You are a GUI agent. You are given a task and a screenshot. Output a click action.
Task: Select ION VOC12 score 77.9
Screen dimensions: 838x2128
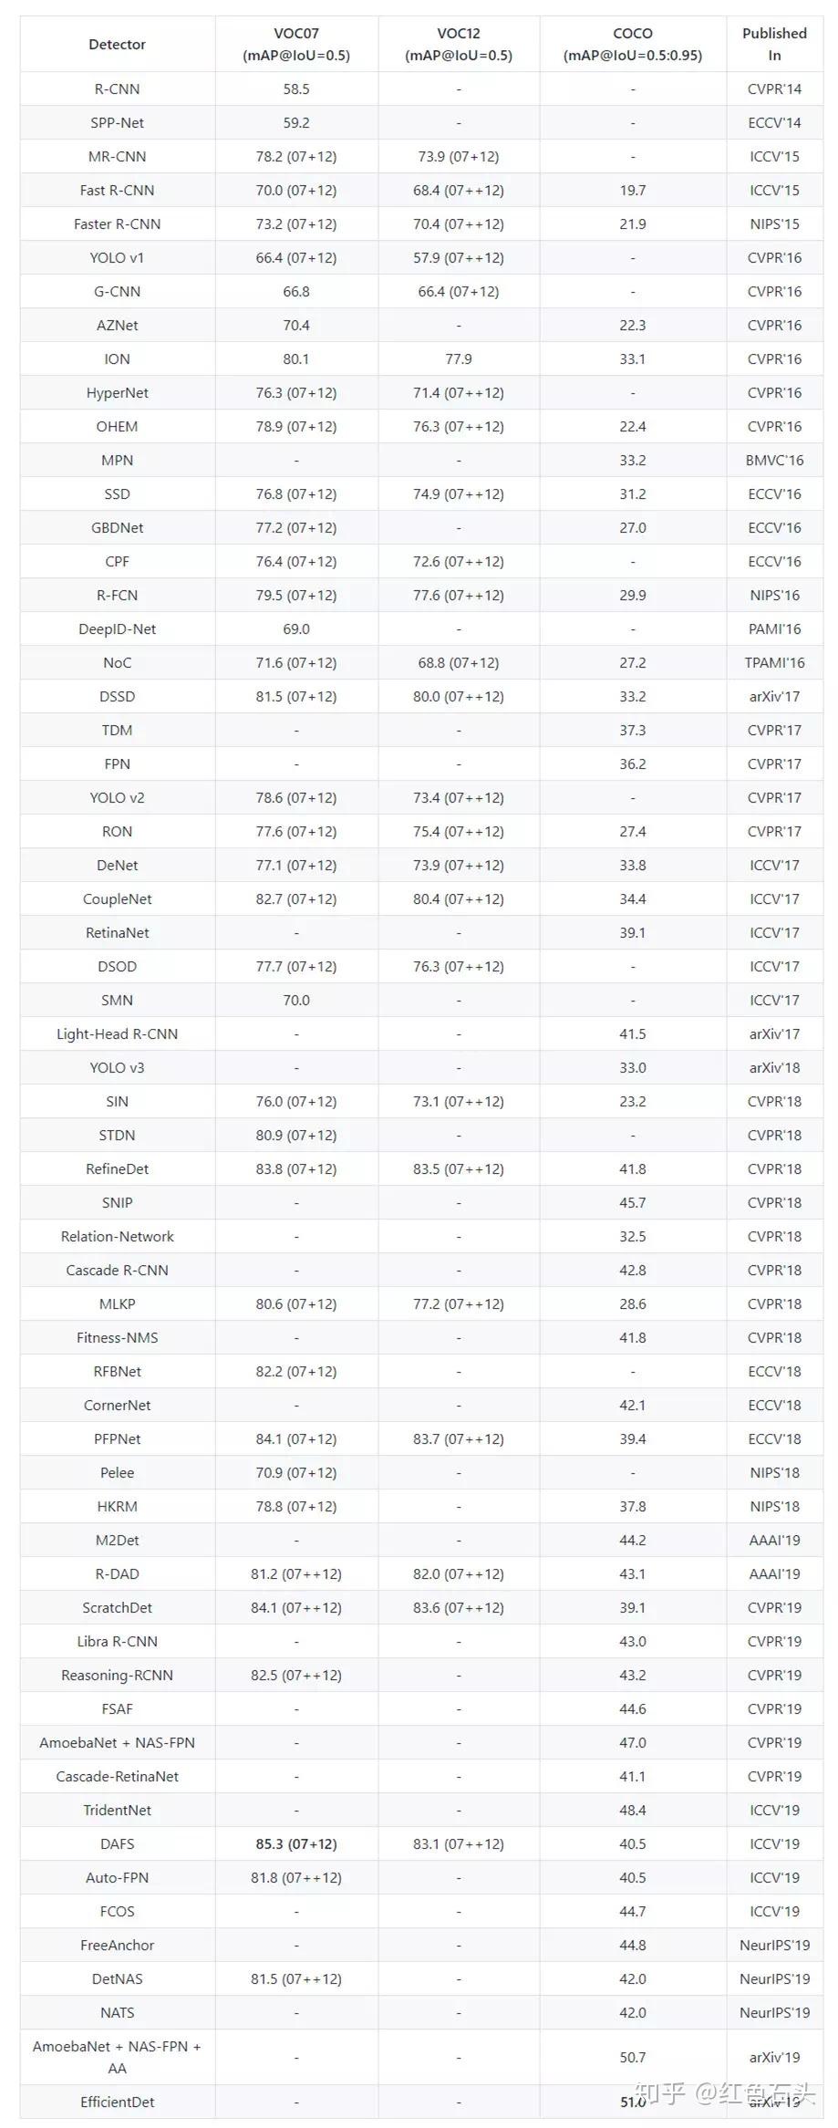pos(458,358)
